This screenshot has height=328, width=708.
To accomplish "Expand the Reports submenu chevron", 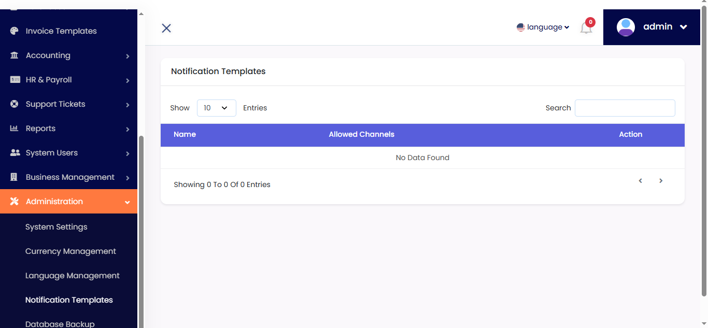I will [128, 129].
